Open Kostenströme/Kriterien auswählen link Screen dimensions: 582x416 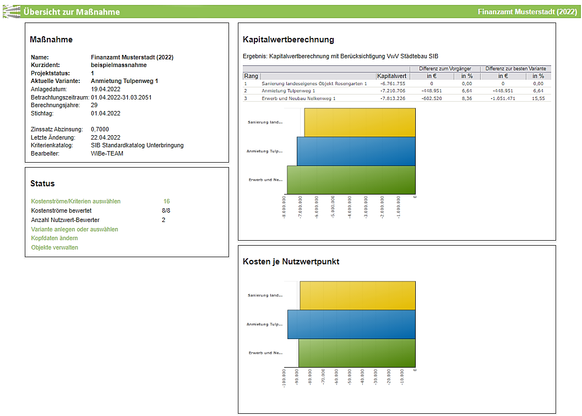click(x=75, y=201)
